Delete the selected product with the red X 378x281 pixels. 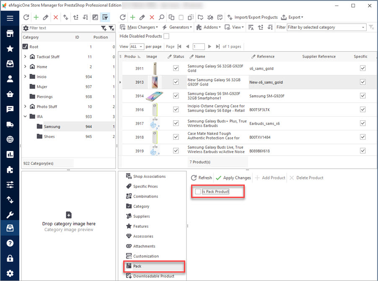pyautogui.click(x=152, y=17)
